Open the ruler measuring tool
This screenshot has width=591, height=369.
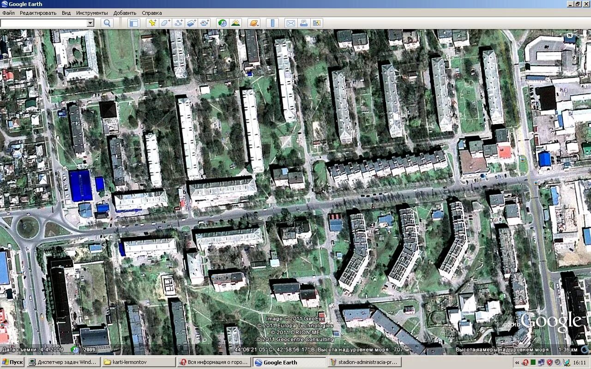272,23
